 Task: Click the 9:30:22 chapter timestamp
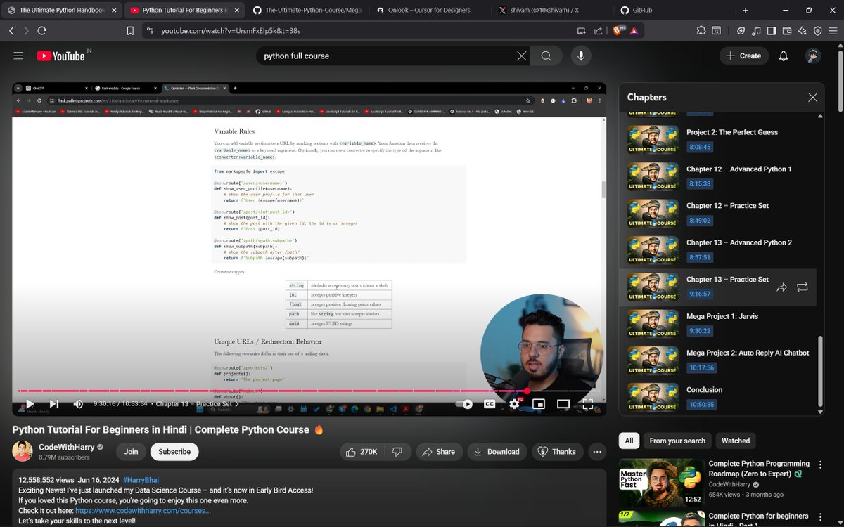(700, 331)
